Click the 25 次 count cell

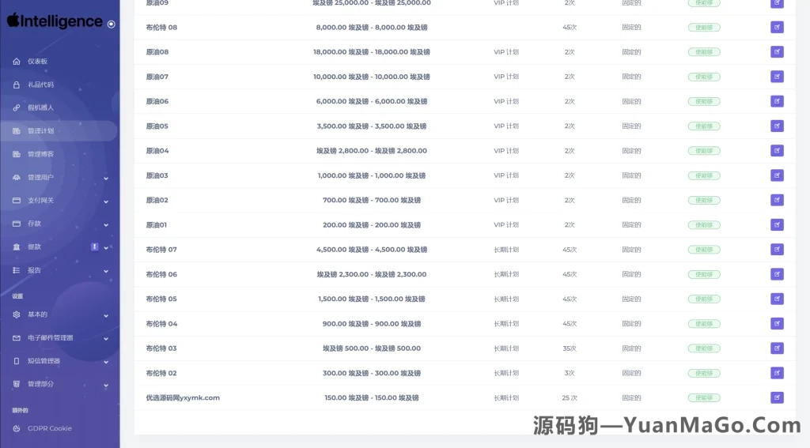point(570,397)
